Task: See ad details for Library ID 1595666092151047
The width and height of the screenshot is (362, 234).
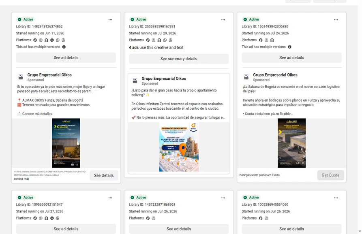Action: pos(66,229)
